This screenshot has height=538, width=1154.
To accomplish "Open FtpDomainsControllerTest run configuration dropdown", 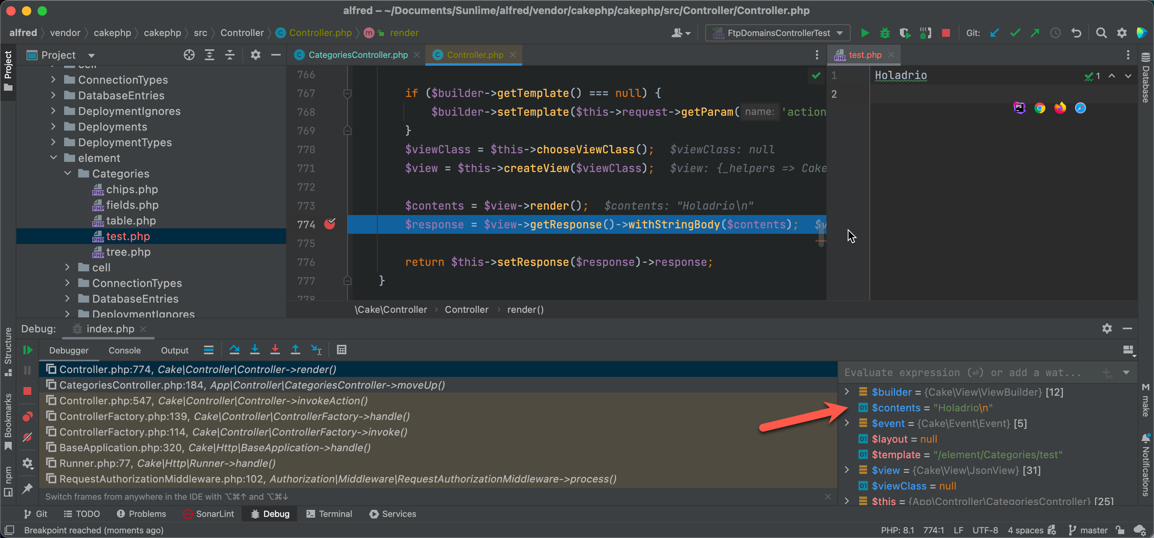I will click(778, 33).
